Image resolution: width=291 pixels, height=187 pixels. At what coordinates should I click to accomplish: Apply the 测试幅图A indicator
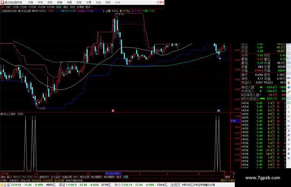[97, 177]
